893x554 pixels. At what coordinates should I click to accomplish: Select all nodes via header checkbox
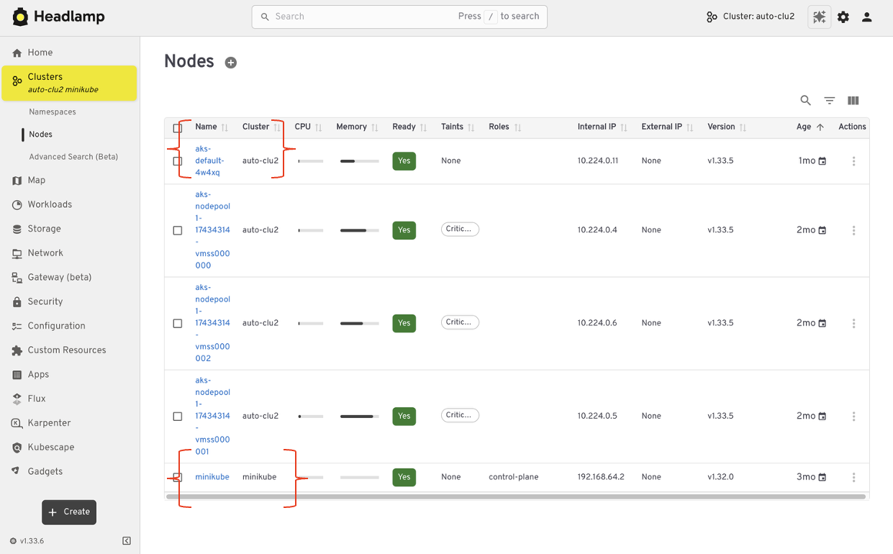point(177,127)
